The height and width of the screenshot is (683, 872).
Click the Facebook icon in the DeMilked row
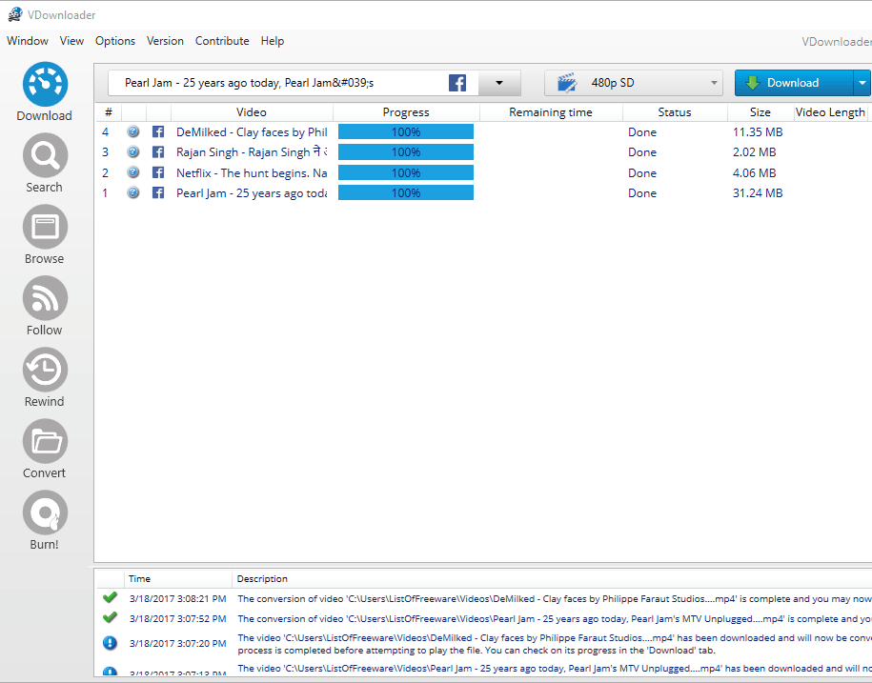pyautogui.click(x=158, y=131)
